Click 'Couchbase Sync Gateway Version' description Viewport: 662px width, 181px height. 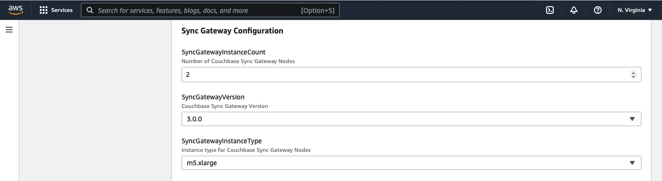click(225, 106)
